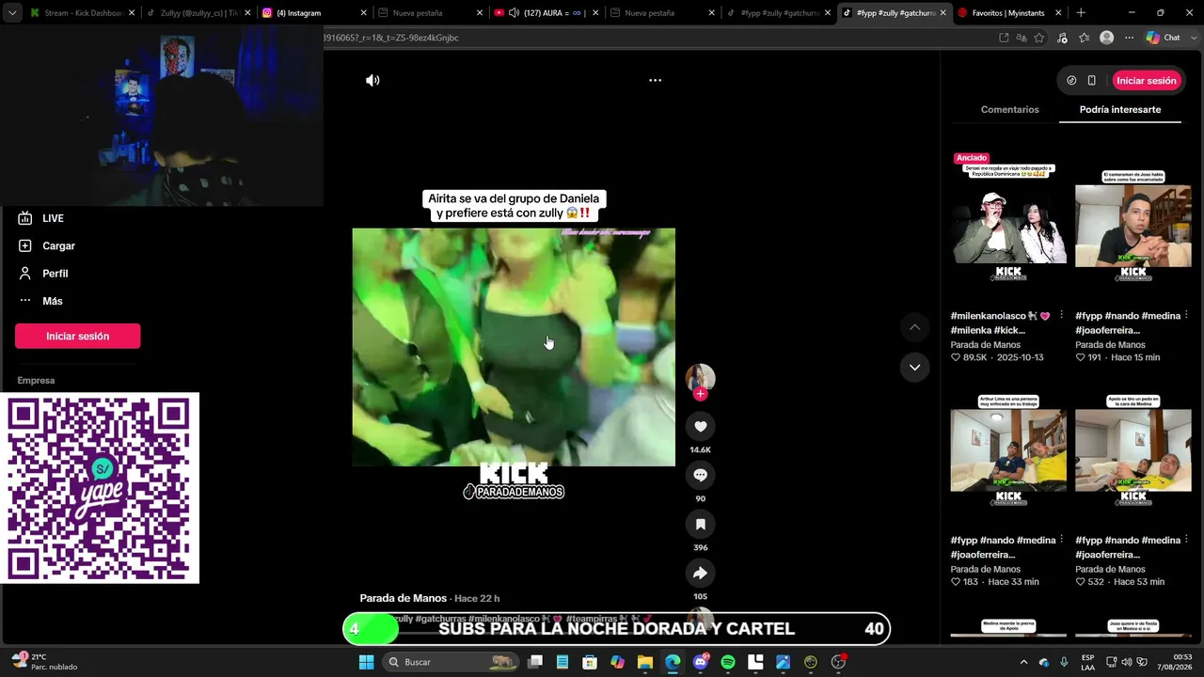The height and width of the screenshot is (677, 1204).
Task: Open Spotify from the taskbar
Action: pos(728,662)
